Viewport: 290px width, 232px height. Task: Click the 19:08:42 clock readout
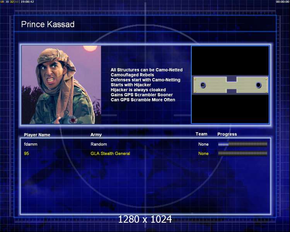pos(27,2)
